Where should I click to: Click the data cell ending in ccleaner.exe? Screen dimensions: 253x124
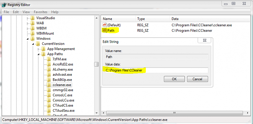click(202, 25)
